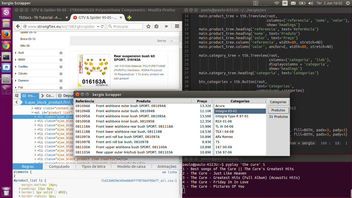The width and height of the screenshot is (352, 198).
Task: Click the Produtos button in Sergio Scrapper
Action: [x=278, y=110]
